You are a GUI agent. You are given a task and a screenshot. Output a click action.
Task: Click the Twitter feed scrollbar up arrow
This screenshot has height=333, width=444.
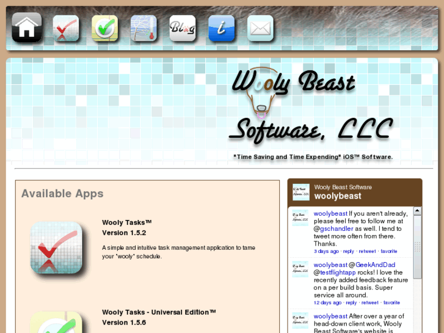417,211
